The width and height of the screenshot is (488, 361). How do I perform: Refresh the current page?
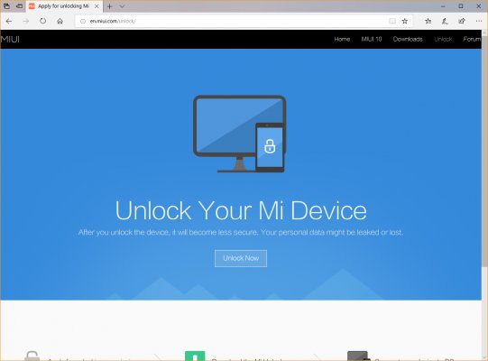43,21
